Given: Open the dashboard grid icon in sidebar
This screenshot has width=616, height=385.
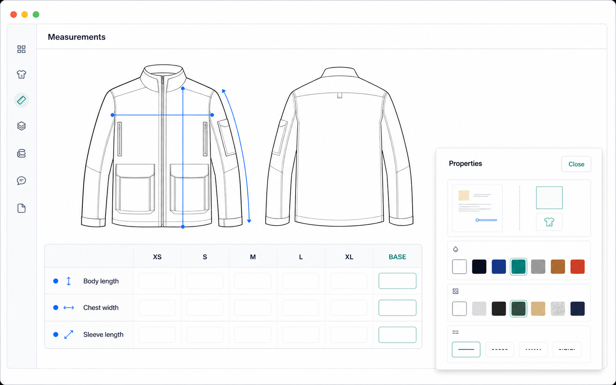Looking at the screenshot, I should pos(21,49).
